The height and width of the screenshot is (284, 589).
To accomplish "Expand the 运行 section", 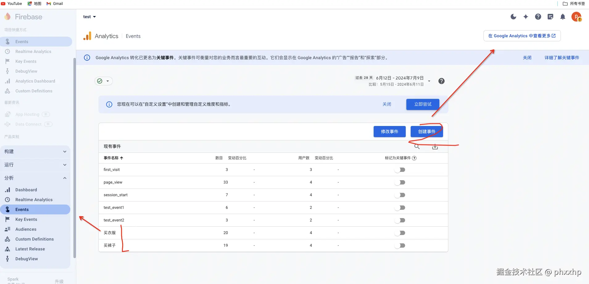I will (35, 165).
